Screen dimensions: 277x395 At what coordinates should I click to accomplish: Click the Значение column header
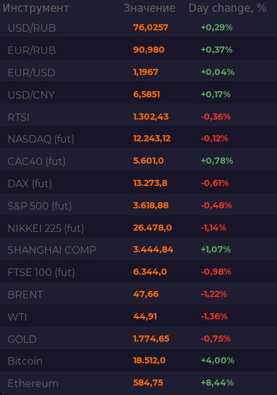click(149, 8)
